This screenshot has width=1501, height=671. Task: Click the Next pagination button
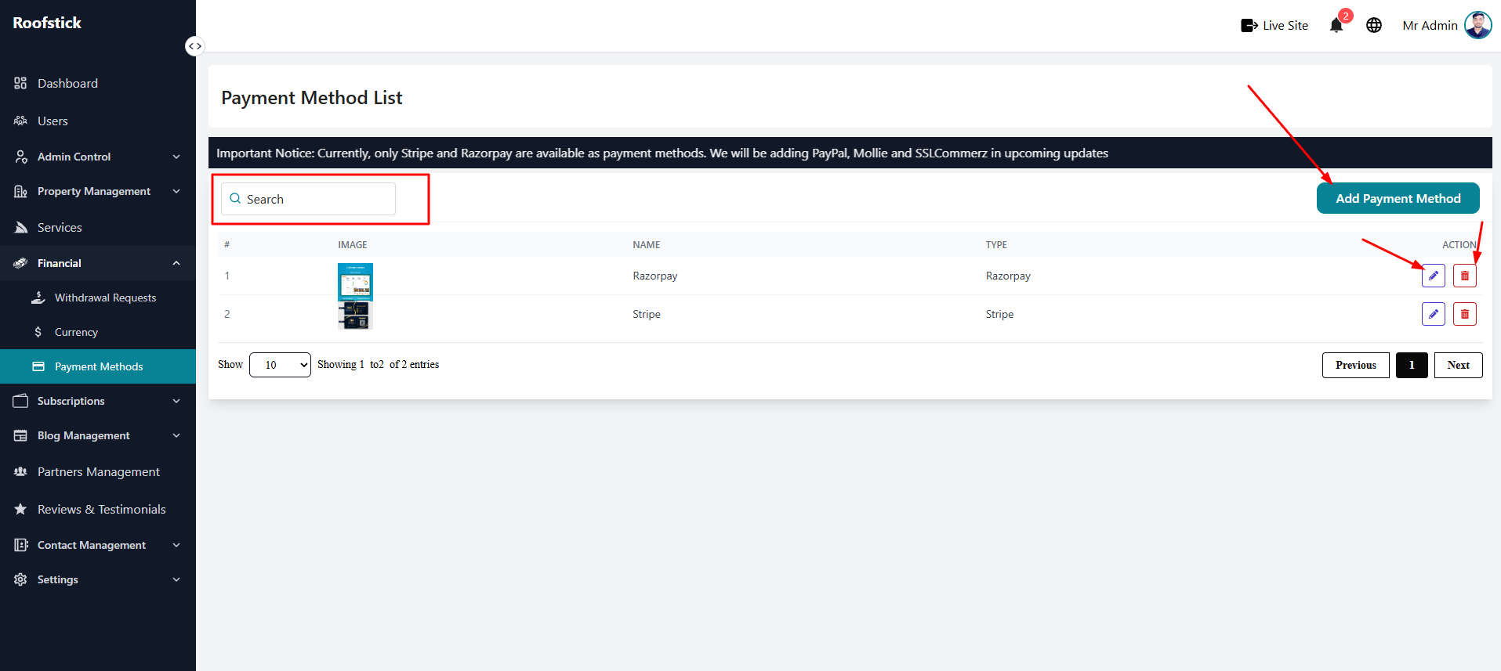coord(1458,365)
